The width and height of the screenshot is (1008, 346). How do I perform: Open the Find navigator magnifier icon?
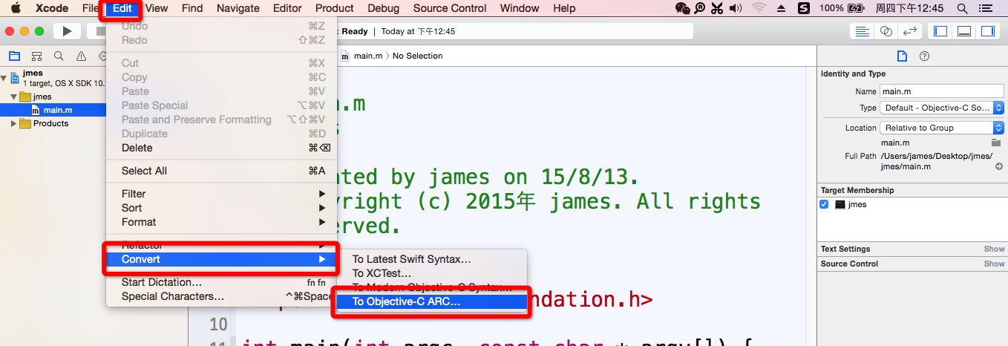59,56
